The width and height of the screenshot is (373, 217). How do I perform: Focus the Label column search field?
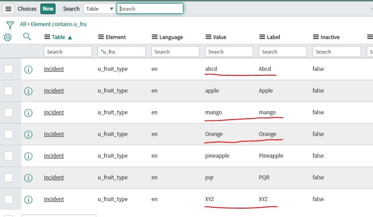point(282,51)
